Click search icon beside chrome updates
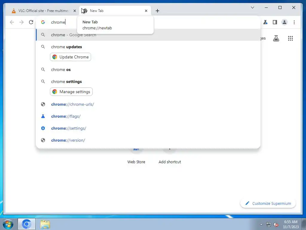 (43, 47)
